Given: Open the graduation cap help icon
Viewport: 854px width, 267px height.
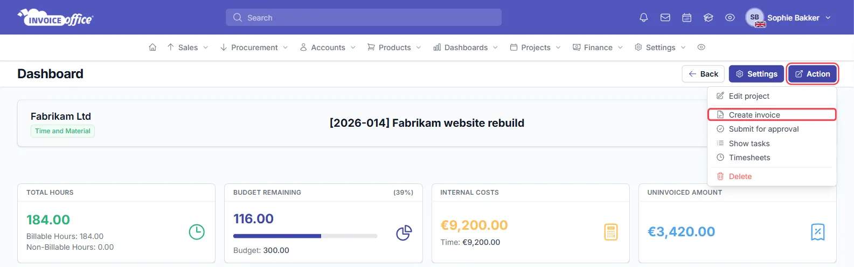Looking at the screenshot, I should 709,18.
